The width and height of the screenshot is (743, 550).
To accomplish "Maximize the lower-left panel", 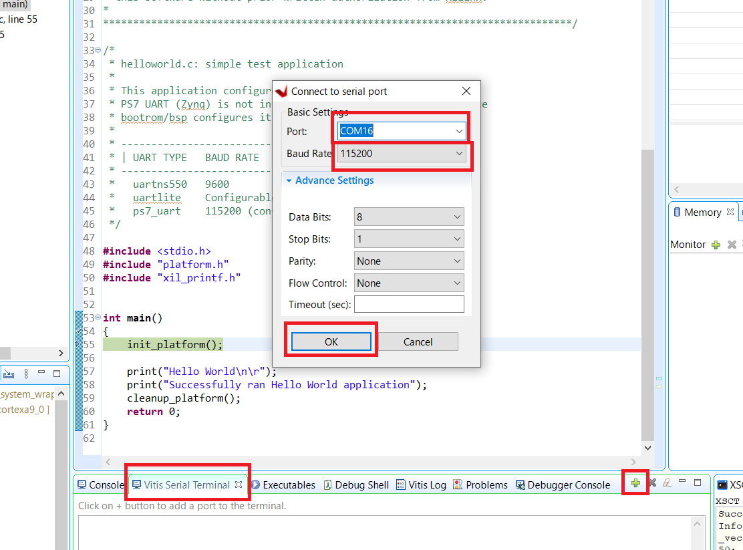I will 57,374.
